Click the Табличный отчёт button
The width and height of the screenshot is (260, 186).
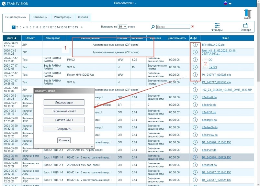[64, 111]
